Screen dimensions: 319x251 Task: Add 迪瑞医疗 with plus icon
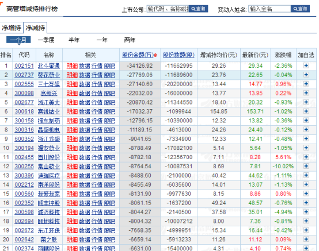(306, 175)
